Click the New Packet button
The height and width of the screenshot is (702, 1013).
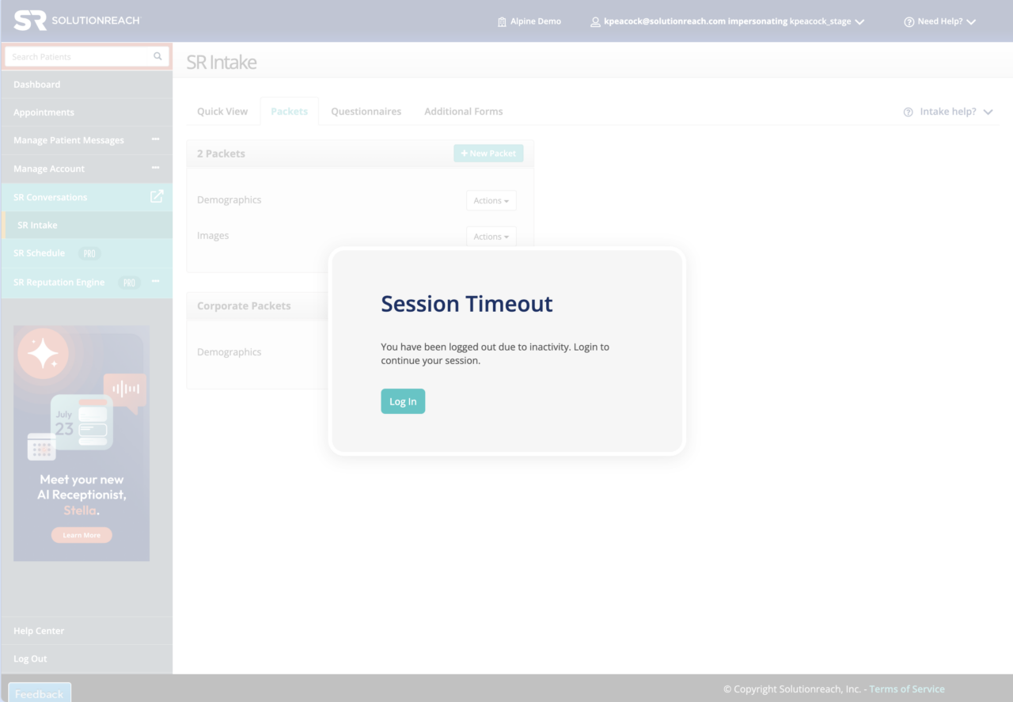click(x=488, y=154)
